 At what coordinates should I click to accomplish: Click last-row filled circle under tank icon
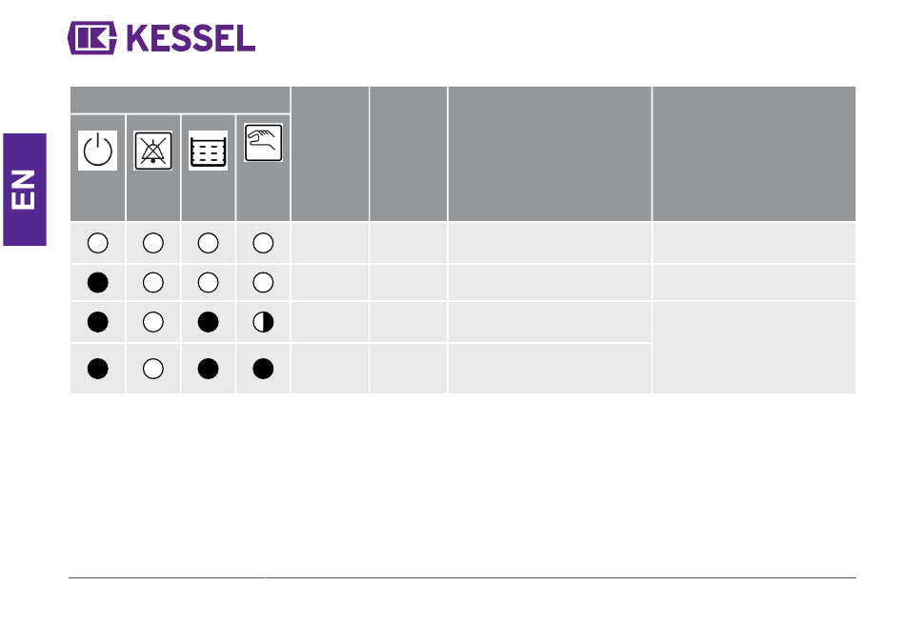208,369
